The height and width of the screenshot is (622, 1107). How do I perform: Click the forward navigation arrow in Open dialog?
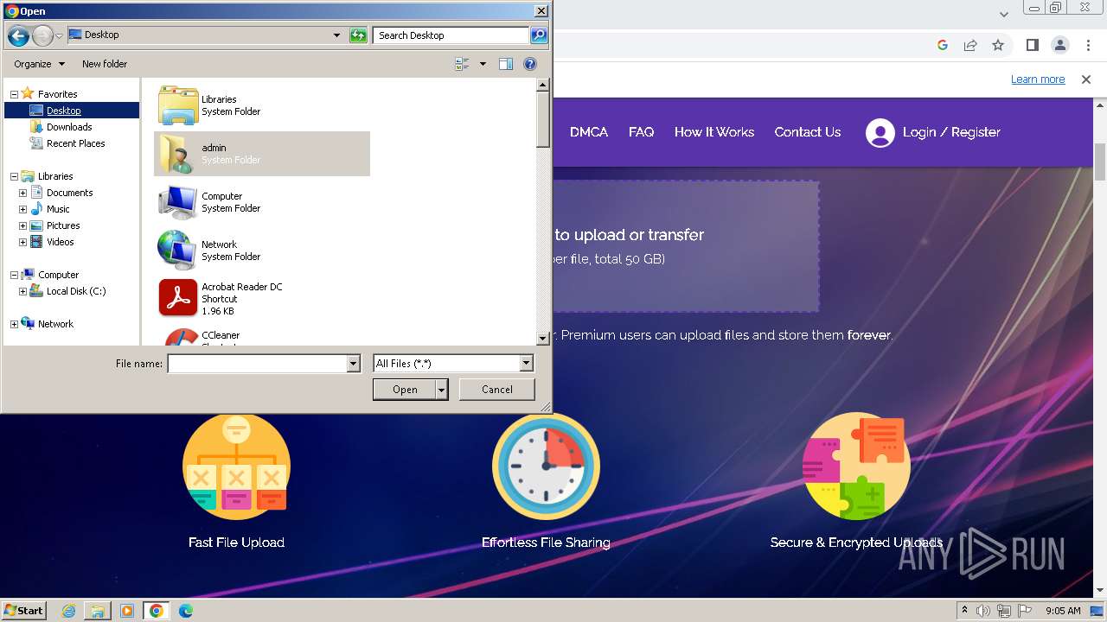(42, 35)
